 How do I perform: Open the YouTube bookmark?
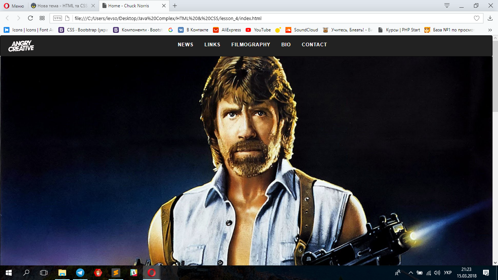pyautogui.click(x=258, y=30)
